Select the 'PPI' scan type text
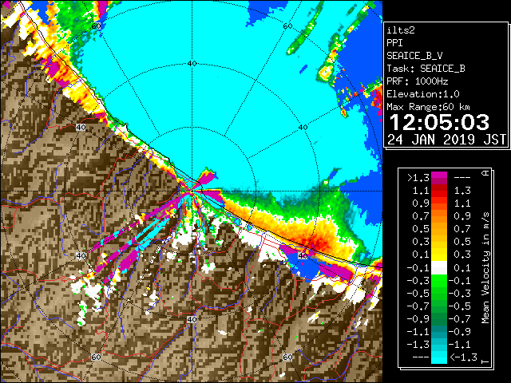 (394, 43)
